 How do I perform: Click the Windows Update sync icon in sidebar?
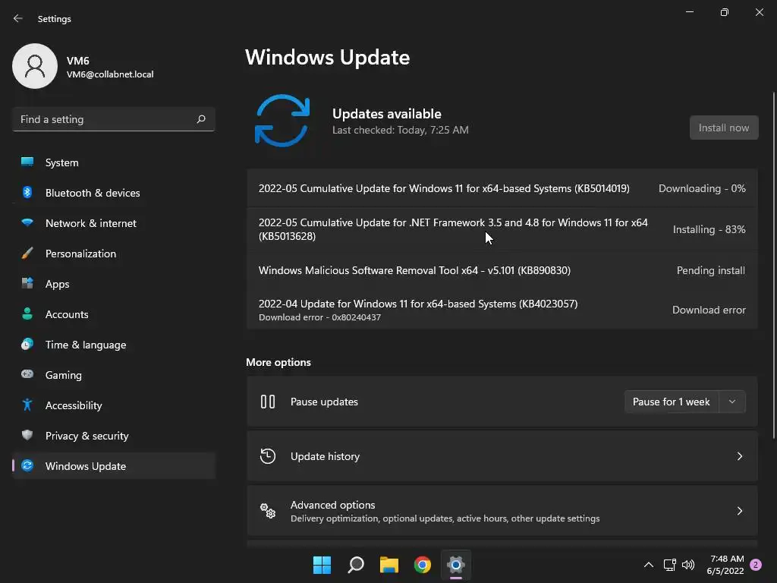[x=27, y=465]
